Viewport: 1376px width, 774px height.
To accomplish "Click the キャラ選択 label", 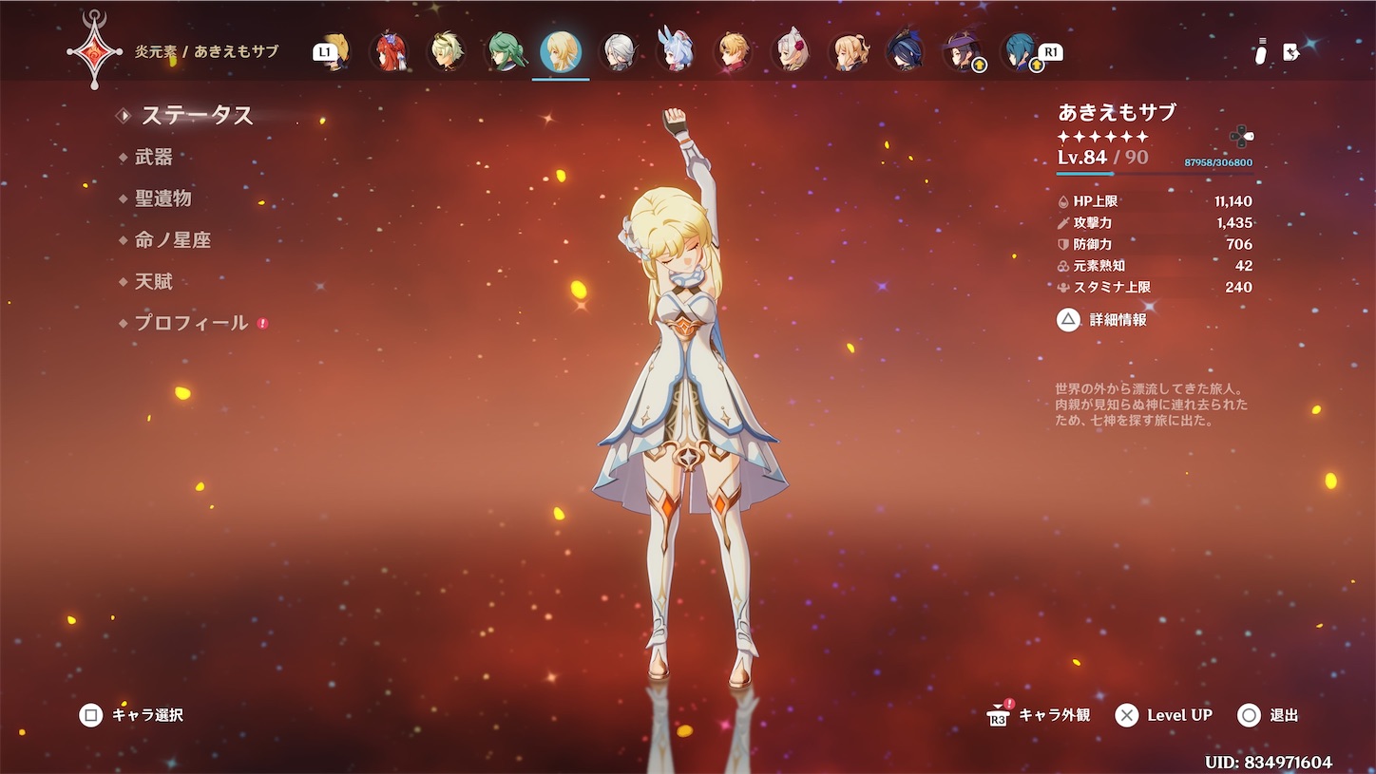I will point(147,715).
